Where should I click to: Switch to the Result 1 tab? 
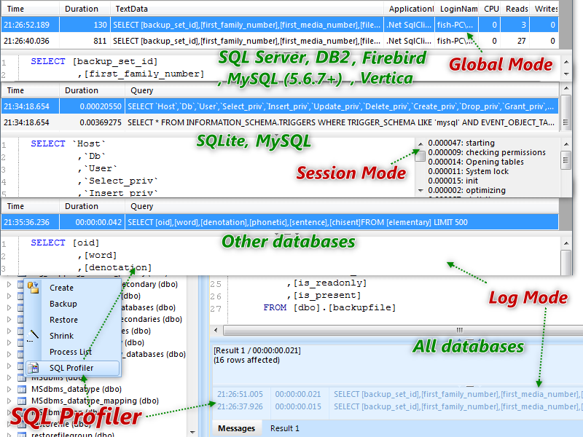click(284, 428)
